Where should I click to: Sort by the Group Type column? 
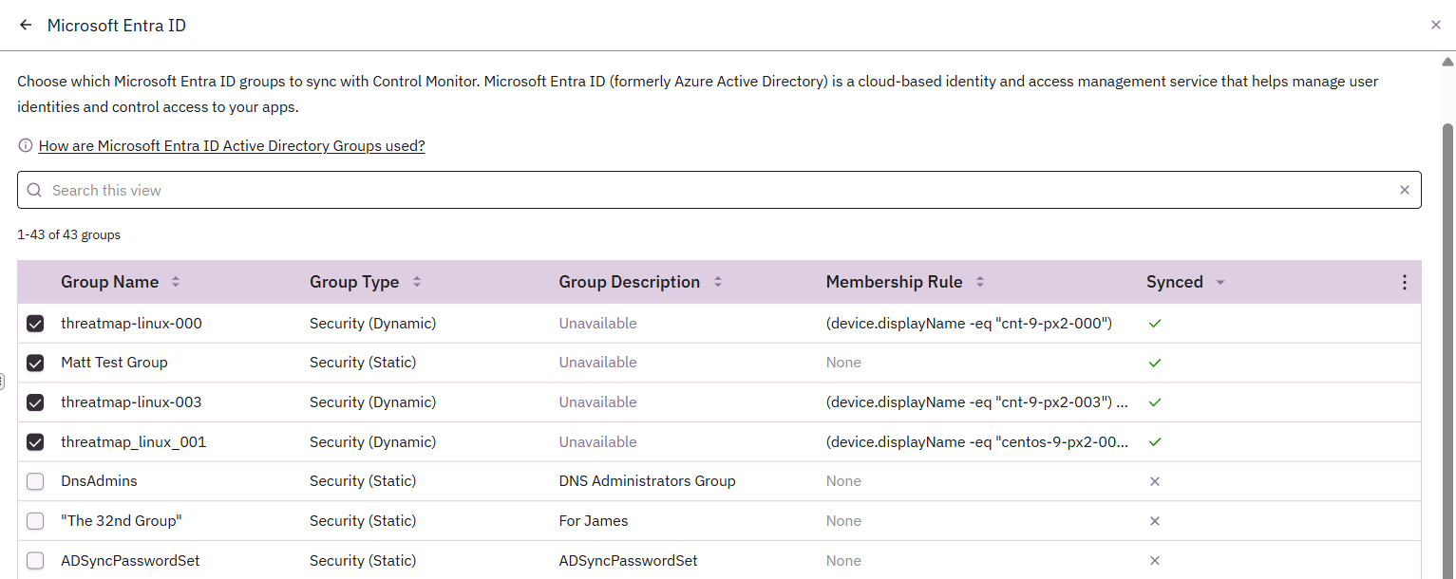416,282
